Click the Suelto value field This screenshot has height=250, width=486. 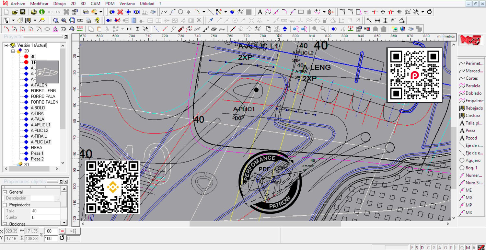[x=45, y=217]
